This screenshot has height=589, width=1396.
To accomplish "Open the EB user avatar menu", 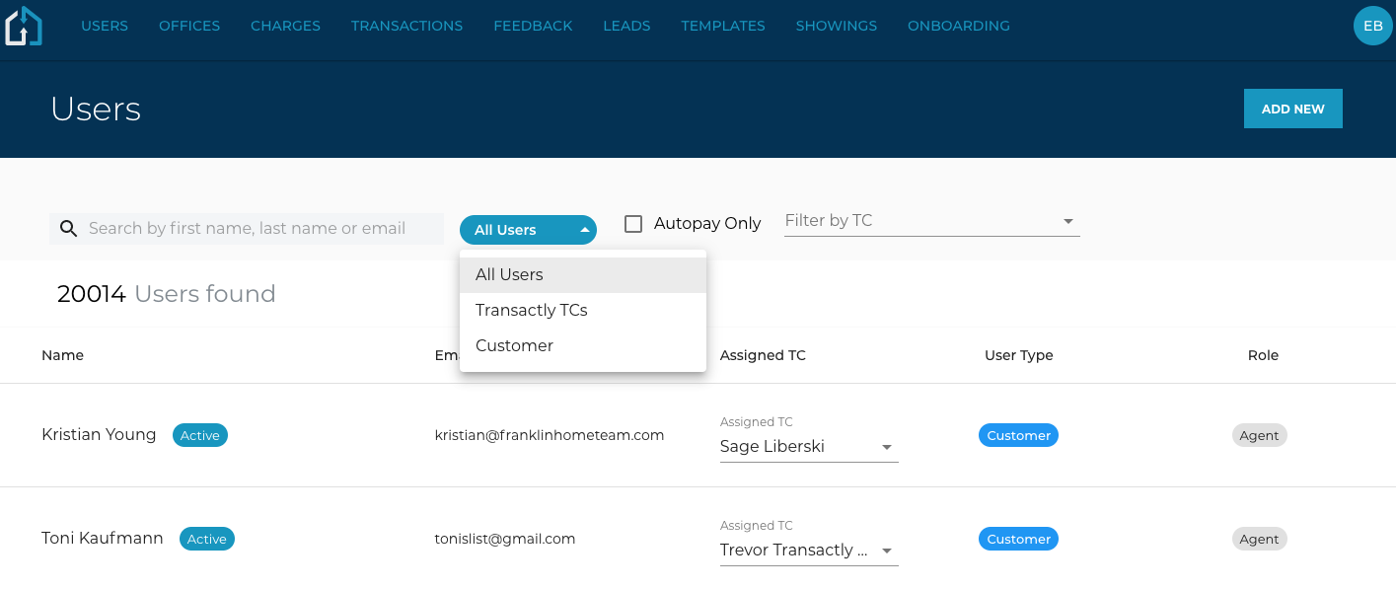I will [x=1372, y=26].
